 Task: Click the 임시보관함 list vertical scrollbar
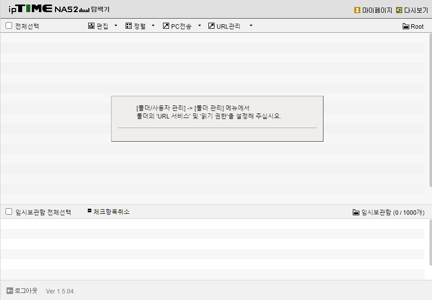click(430, 243)
